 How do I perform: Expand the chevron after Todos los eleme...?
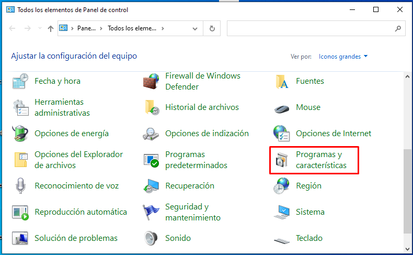[x=163, y=28]
